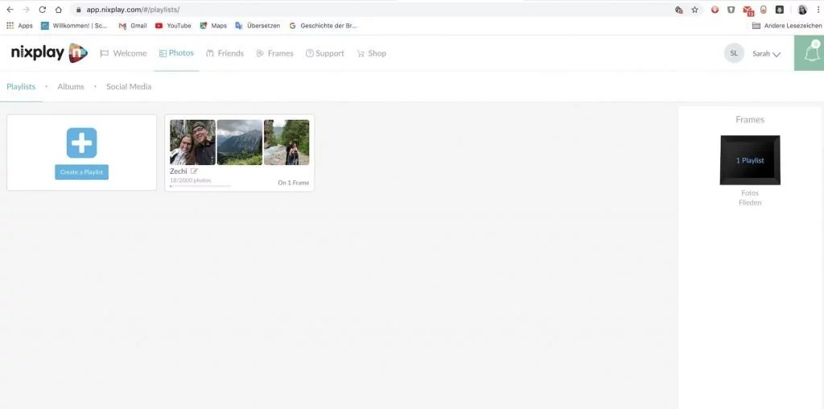This screenshot has width=824, height=409.
Task: Open the Apps grid in the bookmarks bar
Action: coord(19,25)
